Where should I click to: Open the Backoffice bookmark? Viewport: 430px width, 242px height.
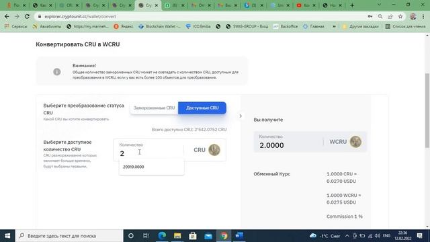[286, 27]
